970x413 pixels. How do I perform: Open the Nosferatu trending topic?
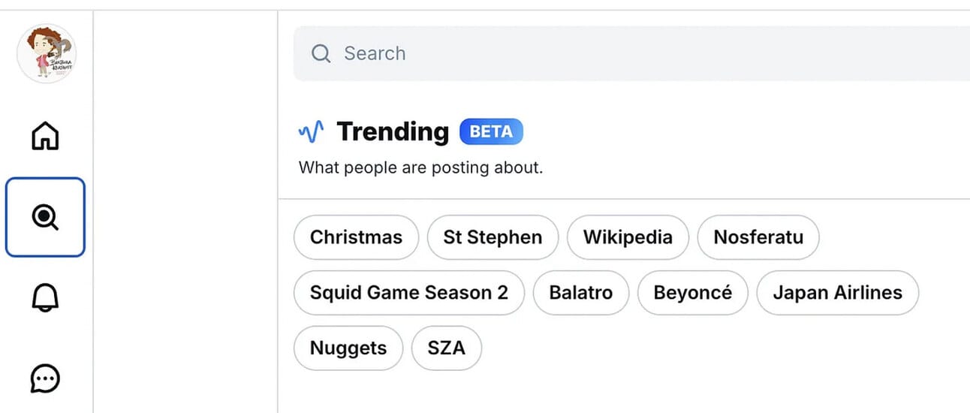point(758,237)
